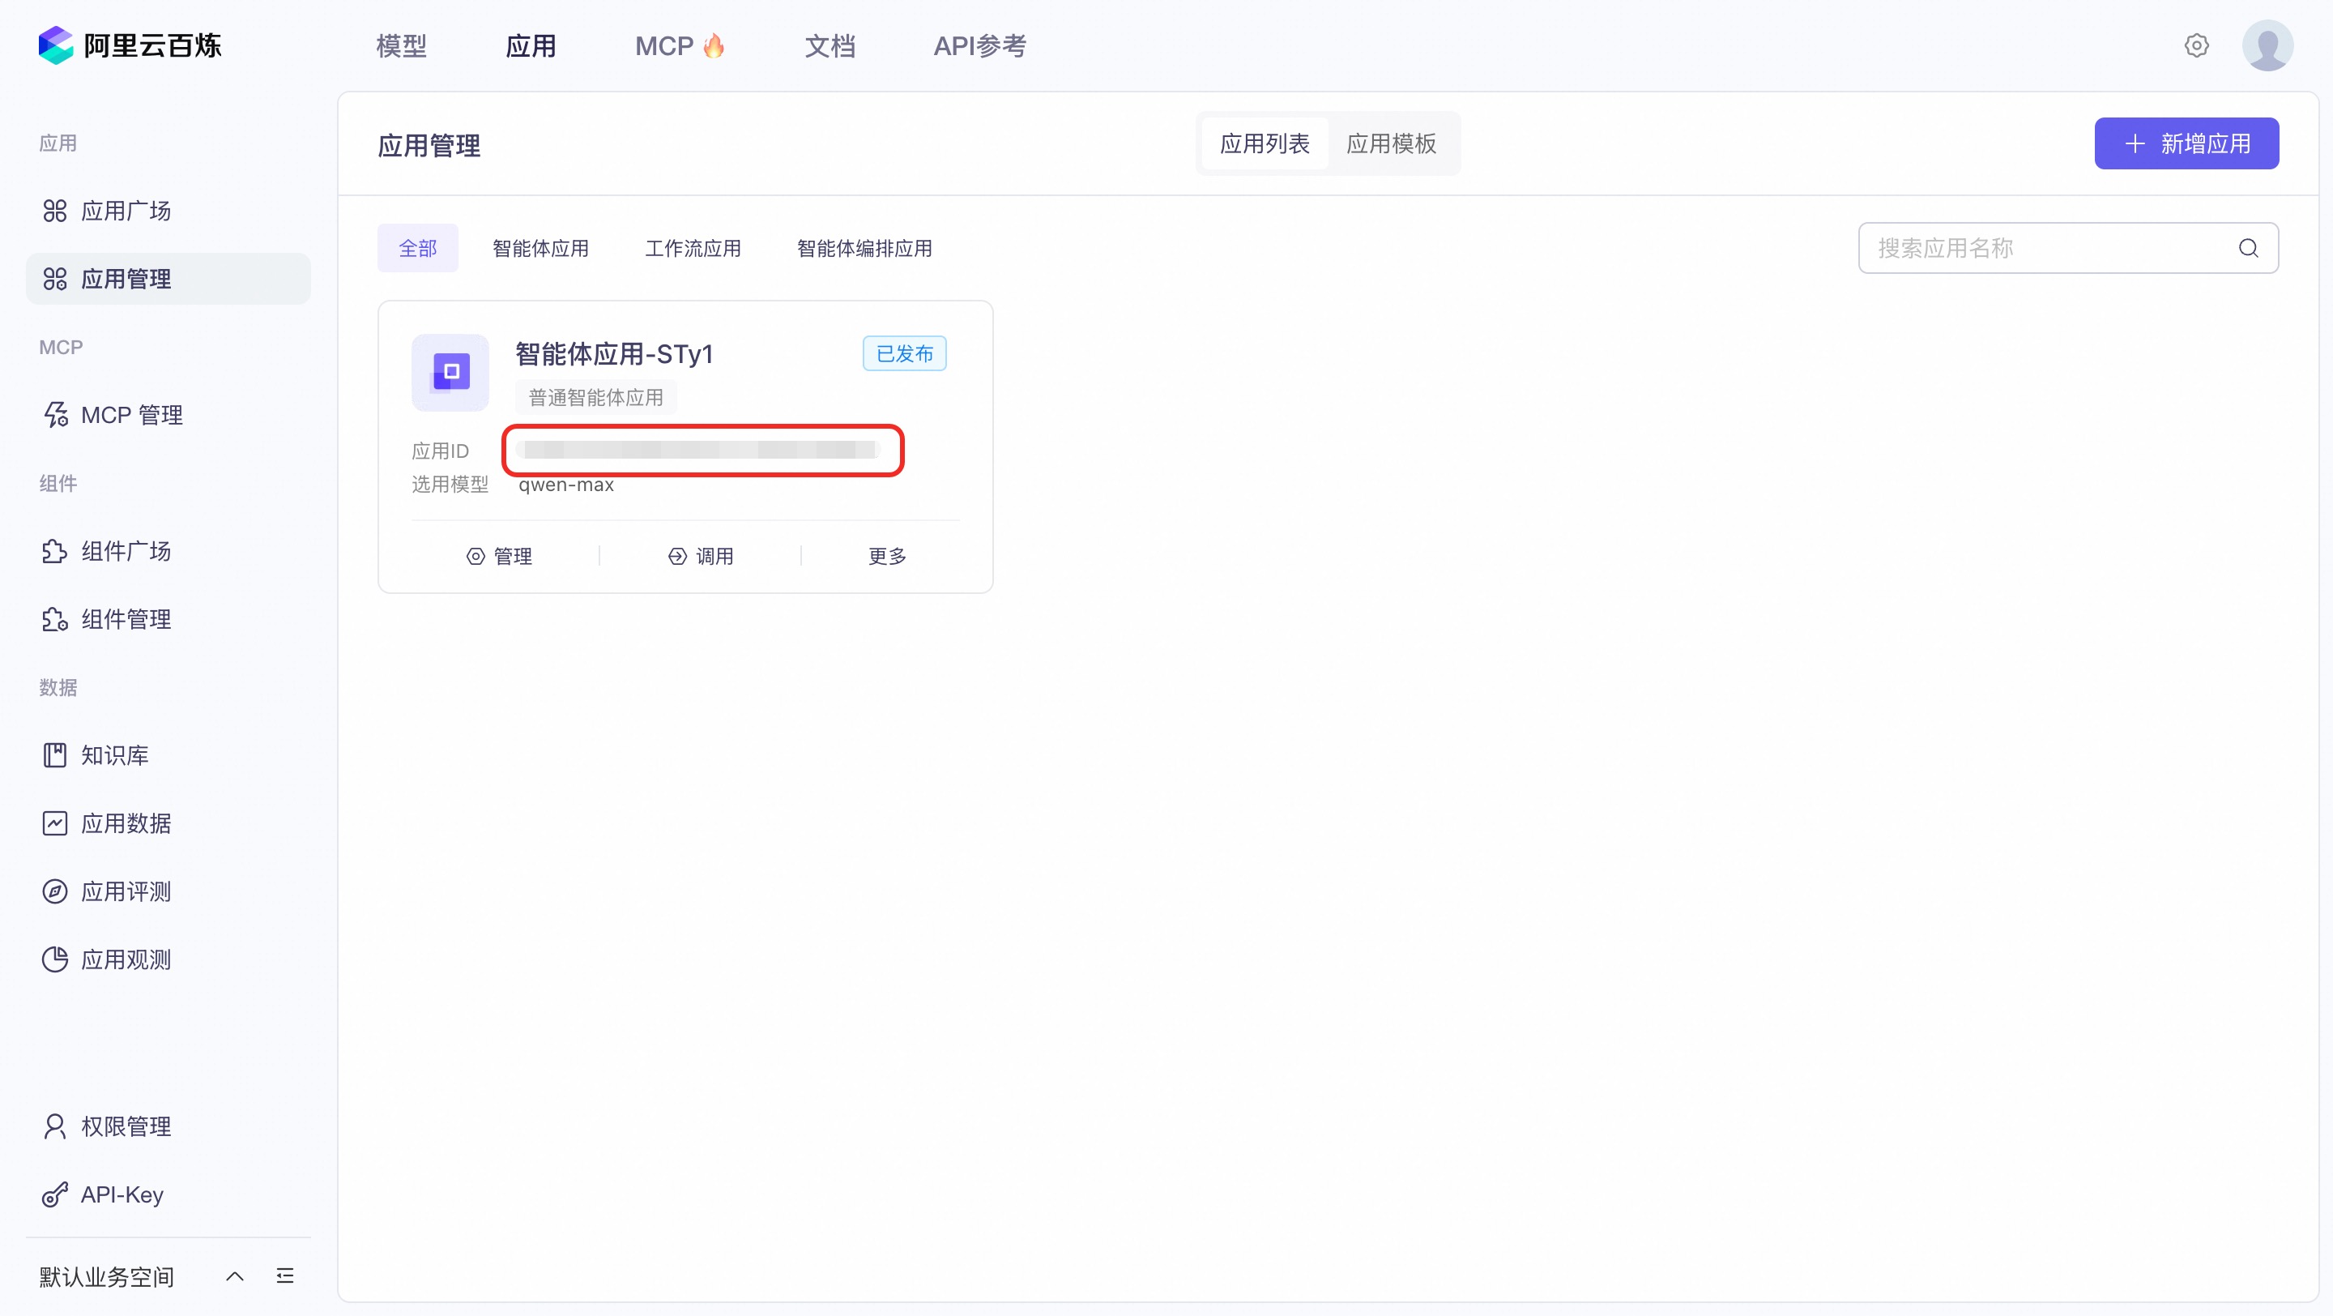The image size is (2333, 1316).
Task: Open 应用广场 in the sidebar
Action: tap(126, 211)
